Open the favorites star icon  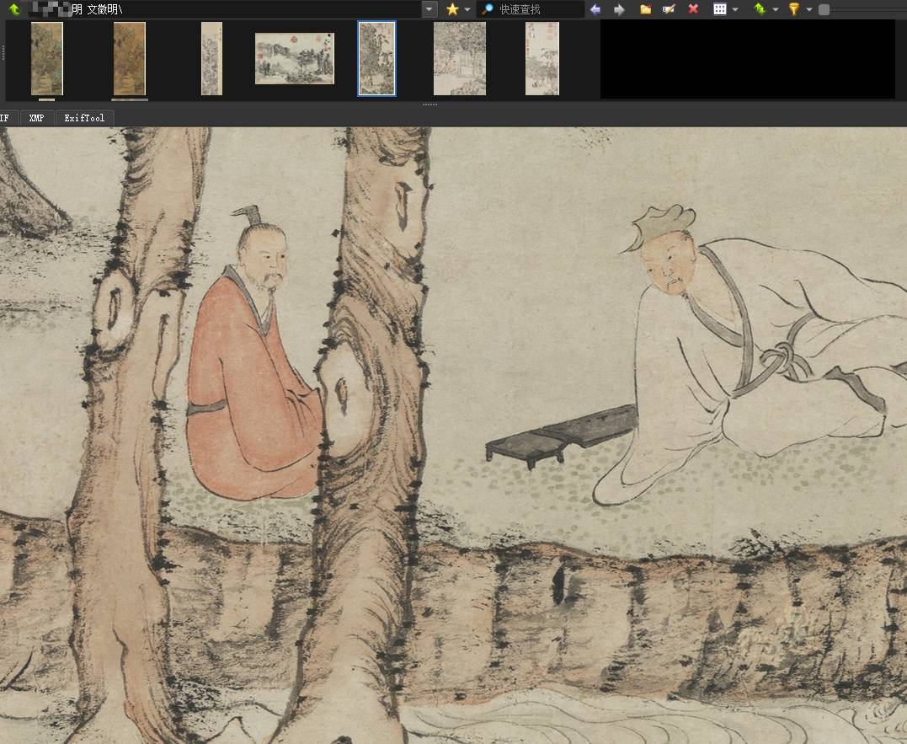pyautogui.click(x=453, y=9)
